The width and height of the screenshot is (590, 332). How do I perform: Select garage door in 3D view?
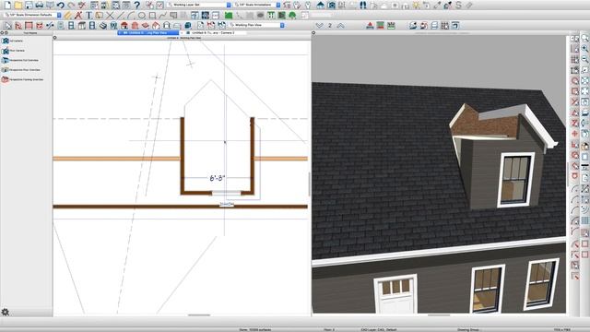coord(395,293)
